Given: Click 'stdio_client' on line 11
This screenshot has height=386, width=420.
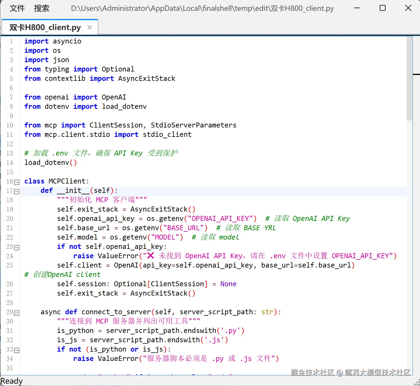Looking at the screenshot, I should [x=167, y=135].
